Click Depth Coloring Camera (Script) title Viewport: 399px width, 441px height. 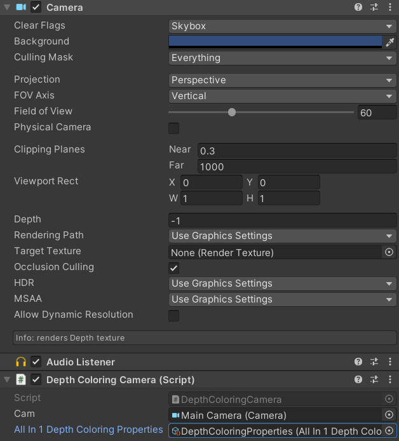[120, 380]
